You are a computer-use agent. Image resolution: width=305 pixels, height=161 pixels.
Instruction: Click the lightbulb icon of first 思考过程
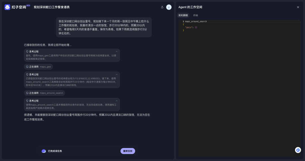pyautogui.click(x=27, y=52)
